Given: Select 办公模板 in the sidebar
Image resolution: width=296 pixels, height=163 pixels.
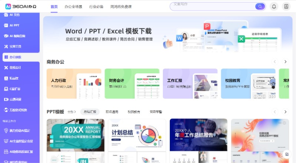Looking at the screenshot, I should click(16, 57).
